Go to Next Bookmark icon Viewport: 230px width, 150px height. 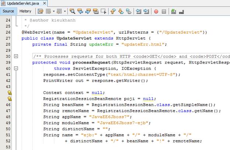121,11
